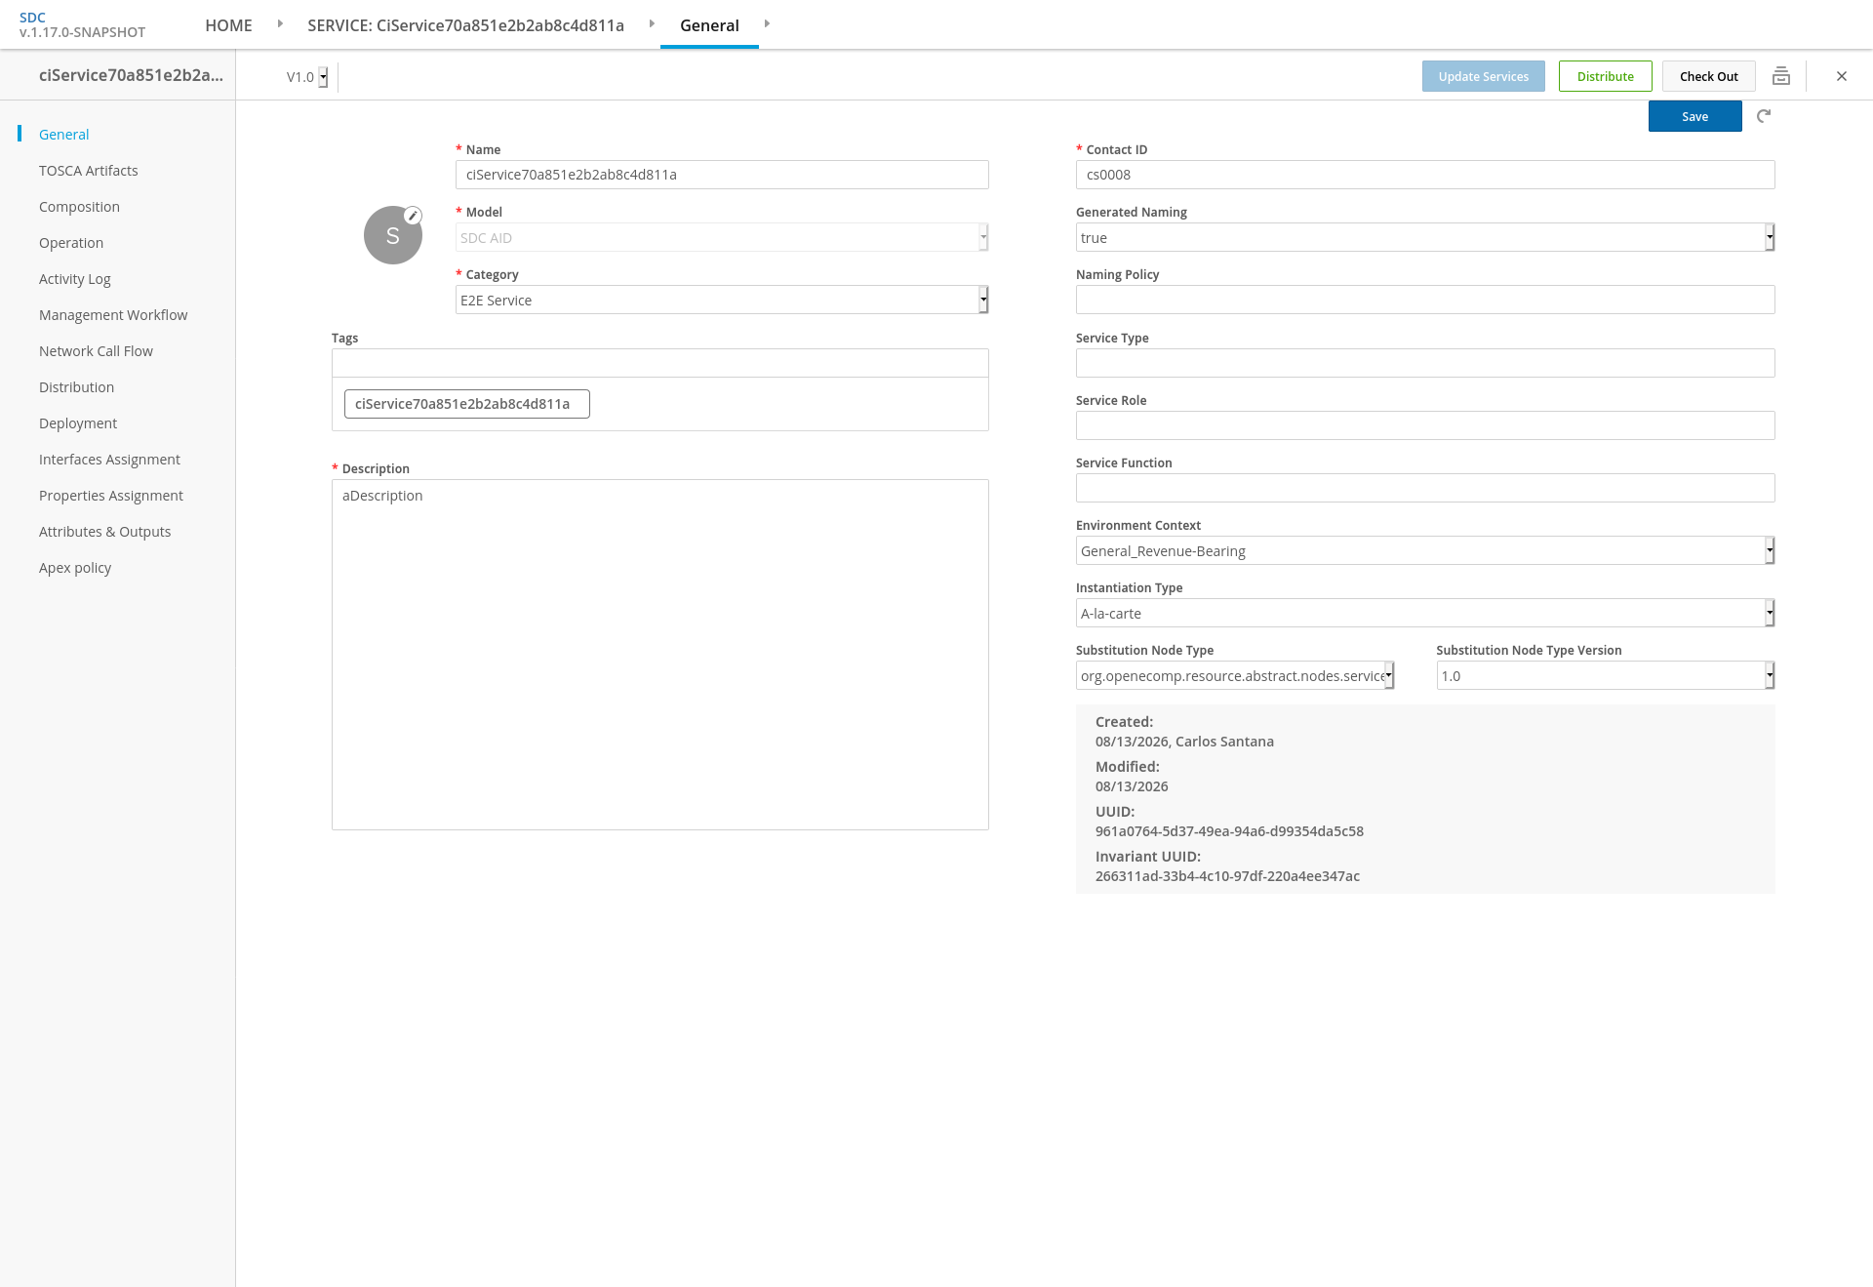The width and height of the screenshot is (1873, 1287).
Task: Expand the arrow after General breadcrumb
Action: click(x=767, y=23)
